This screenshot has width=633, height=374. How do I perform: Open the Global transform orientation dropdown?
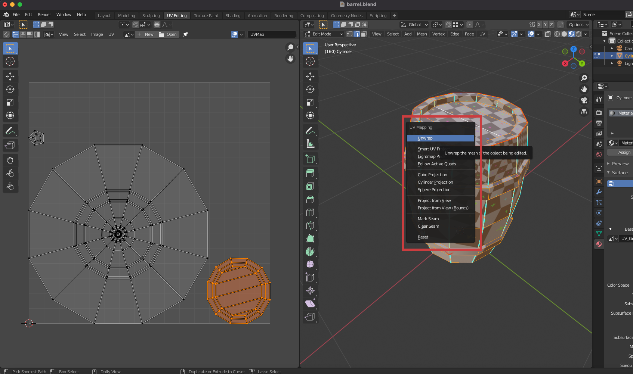(414, 25)
